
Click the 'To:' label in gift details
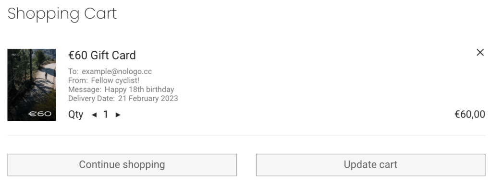[73, 71]
